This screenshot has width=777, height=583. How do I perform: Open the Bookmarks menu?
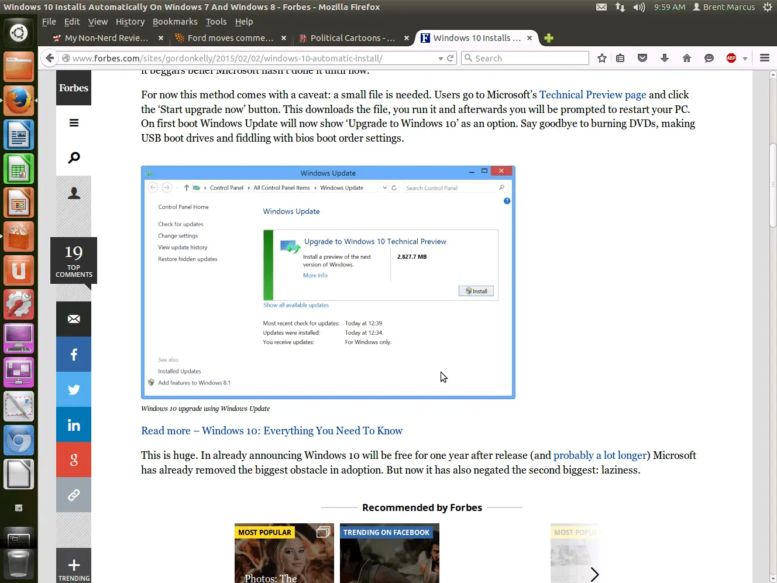[175, 22]
